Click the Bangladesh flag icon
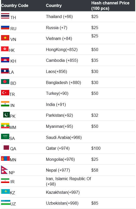This screenshot has width=136, height=209. (x=5, y=82)
